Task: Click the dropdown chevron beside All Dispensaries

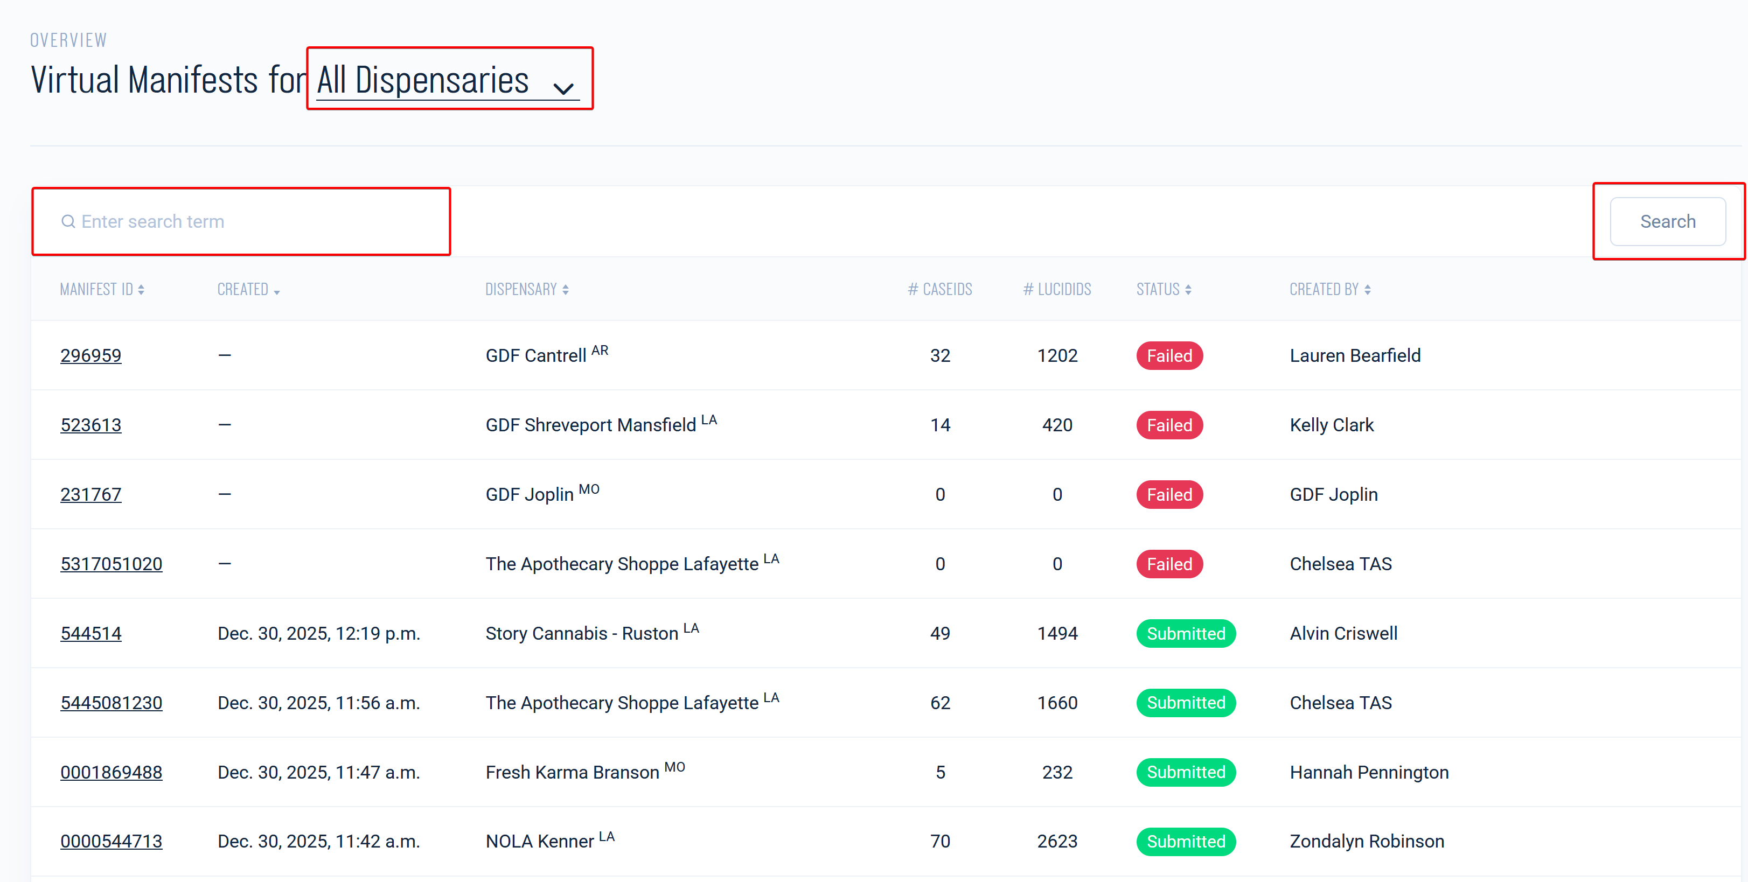Action: pyautogui.click(x=563, y=88)
